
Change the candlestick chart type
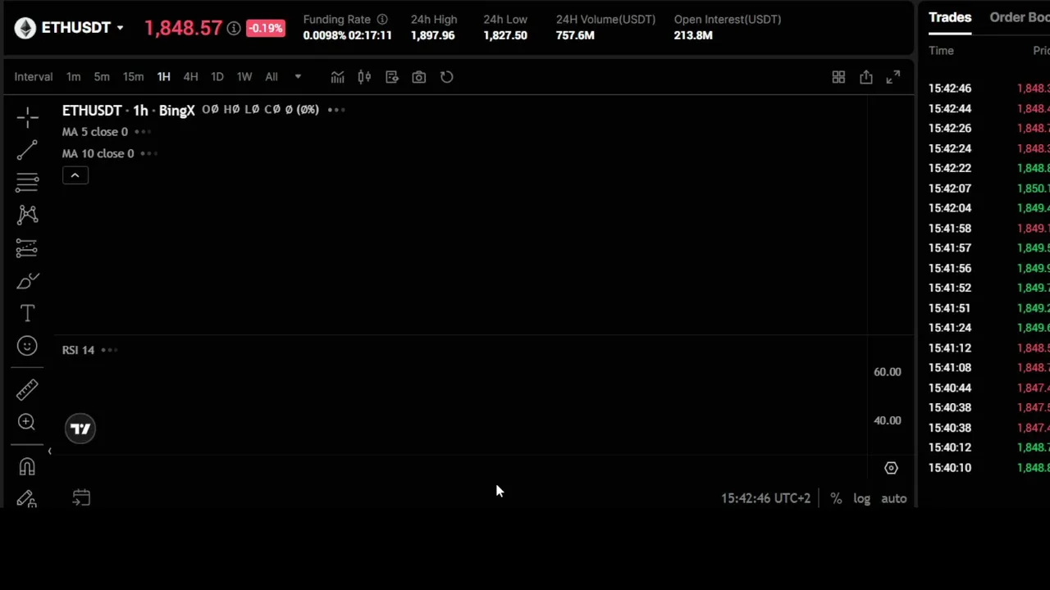(x=364, y=77)
